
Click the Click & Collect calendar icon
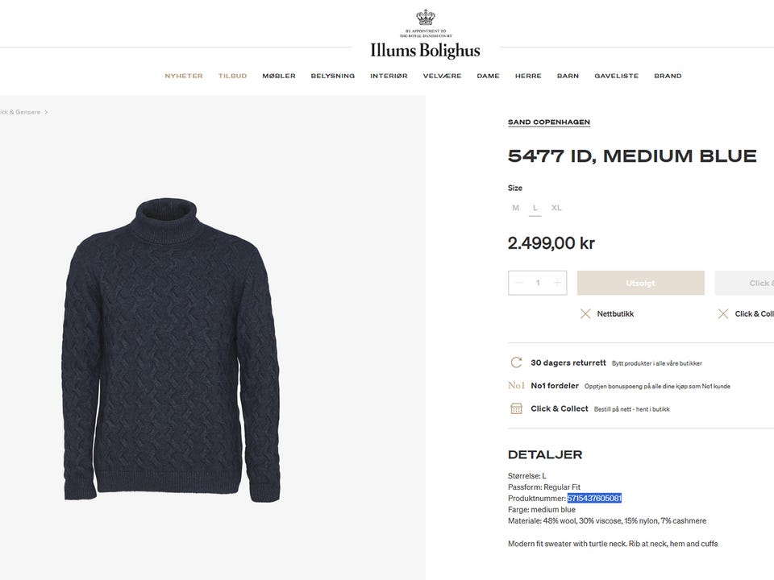tap(516, 409)
